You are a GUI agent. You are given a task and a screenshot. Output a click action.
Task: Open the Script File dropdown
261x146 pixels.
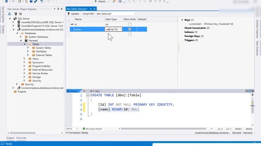135,14
